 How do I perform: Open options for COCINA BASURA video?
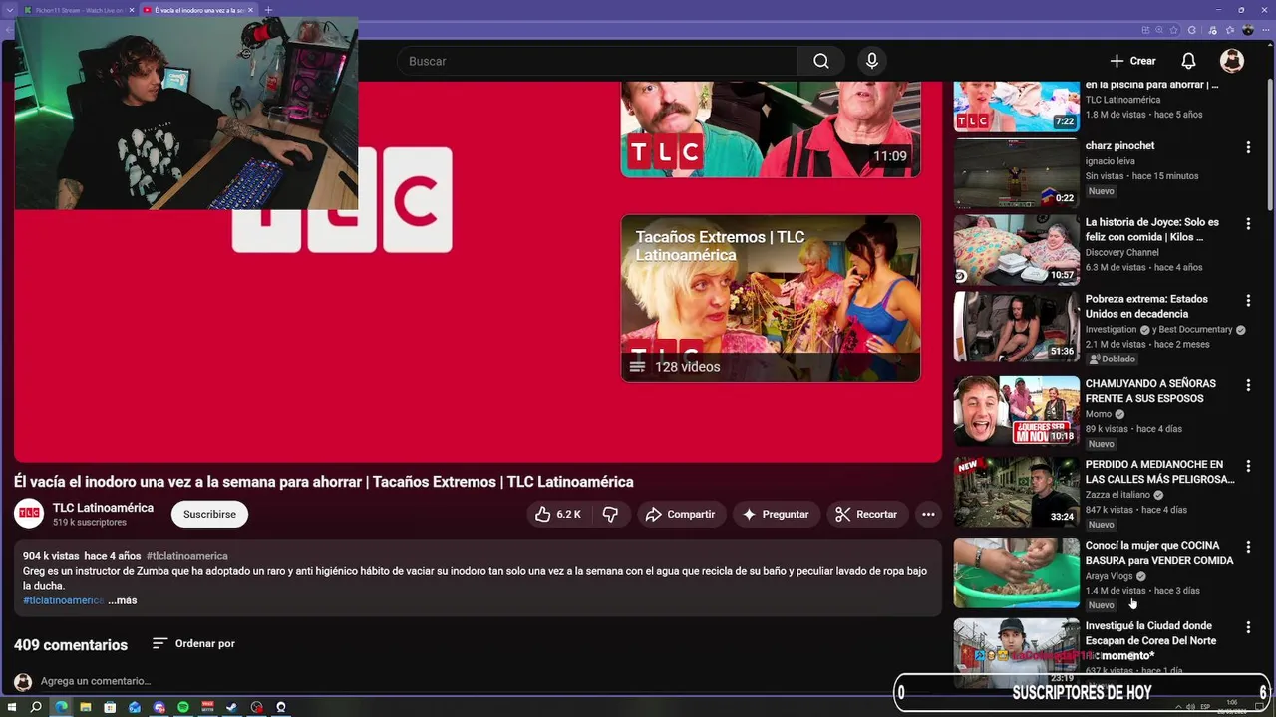tap(1248, 547)
